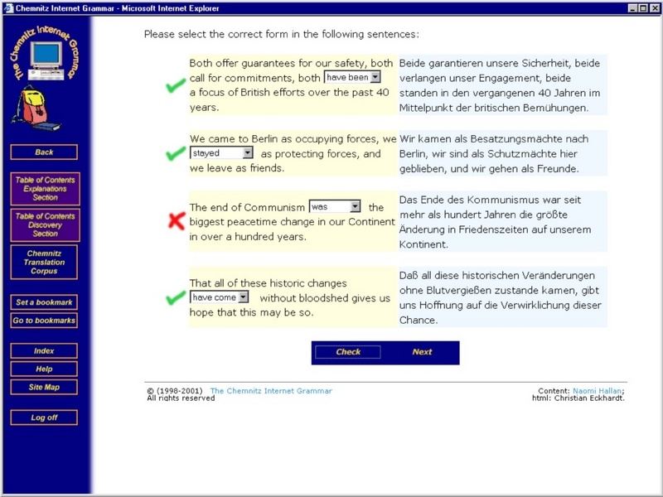
Task: Open Table of Contents Explanations Section
Action: coord(45,189)
